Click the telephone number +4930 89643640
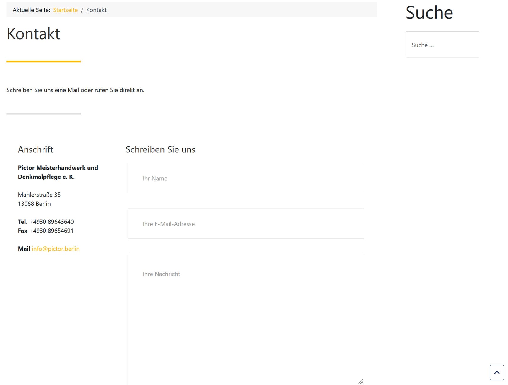The width and height of the screenshot is (508, 385). 51,221
